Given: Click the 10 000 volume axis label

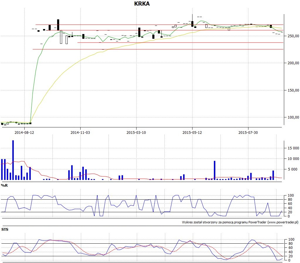Looking at the screenshot, I should coord(293,159).
